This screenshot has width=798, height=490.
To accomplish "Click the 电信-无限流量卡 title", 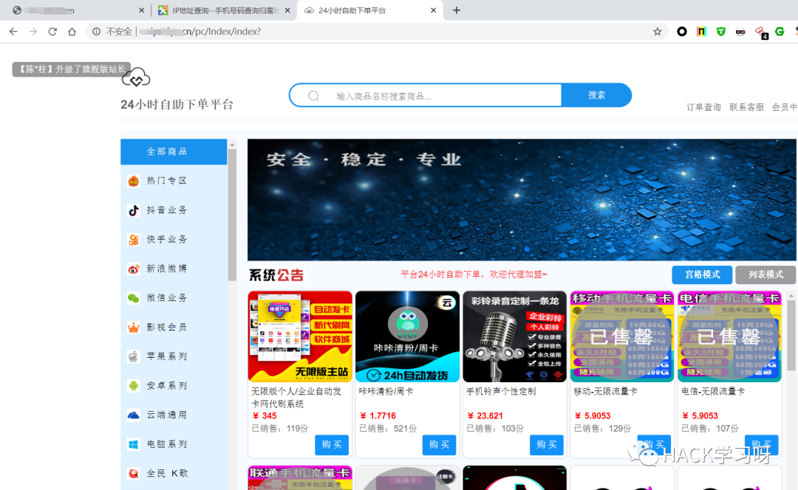I will pyautogui.click(x=712, y=391).
